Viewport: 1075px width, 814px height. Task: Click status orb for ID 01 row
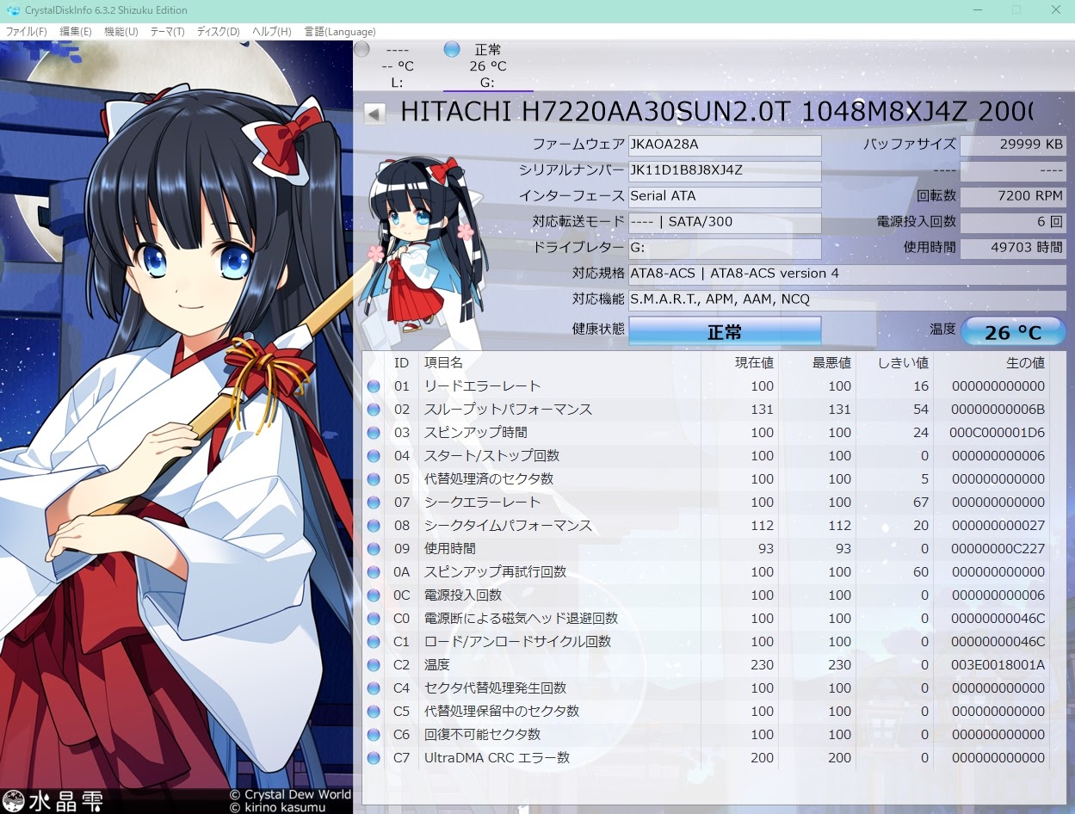coord(374,386)
